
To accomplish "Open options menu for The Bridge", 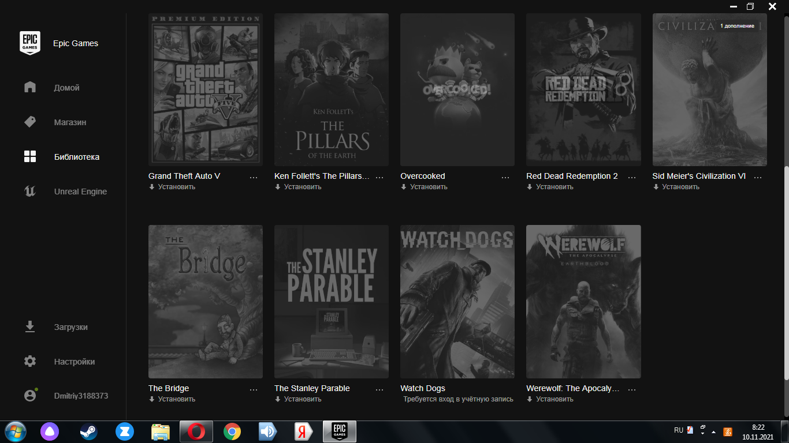I will (x=254, y=389).
